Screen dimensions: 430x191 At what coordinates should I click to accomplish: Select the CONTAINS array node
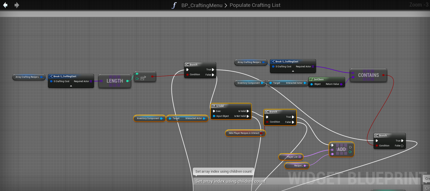click(x=368, y=75)
